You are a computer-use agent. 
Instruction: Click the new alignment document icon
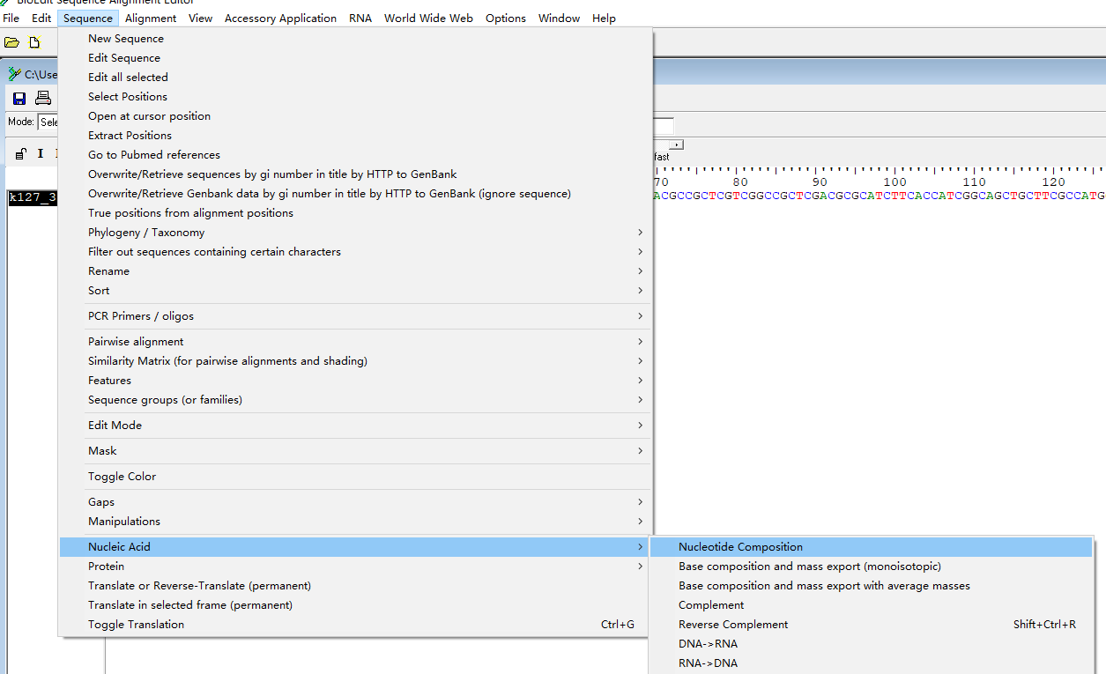[35, 42]
